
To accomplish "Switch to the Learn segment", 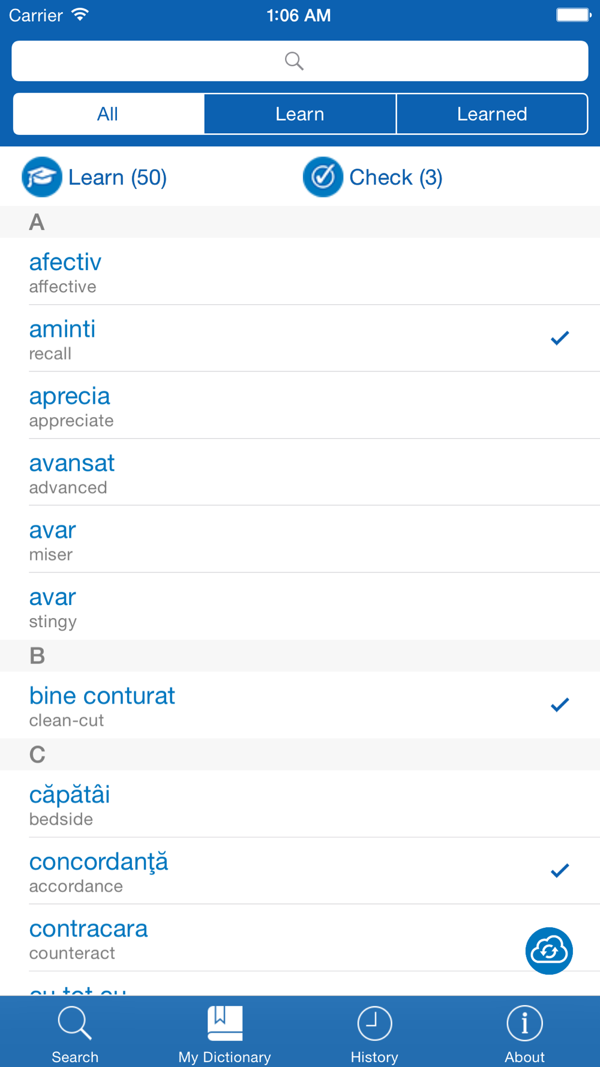I will (300, 113).
